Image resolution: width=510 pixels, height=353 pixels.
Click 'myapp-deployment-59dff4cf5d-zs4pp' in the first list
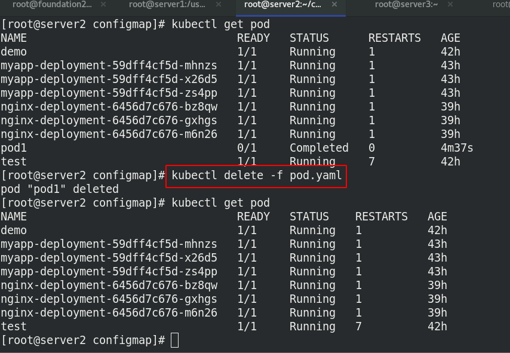coord(109,93)
